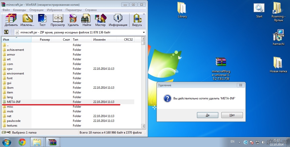
Task: Expand hidden toolbar buttons chevron
Action: click(x=144, y=14)
